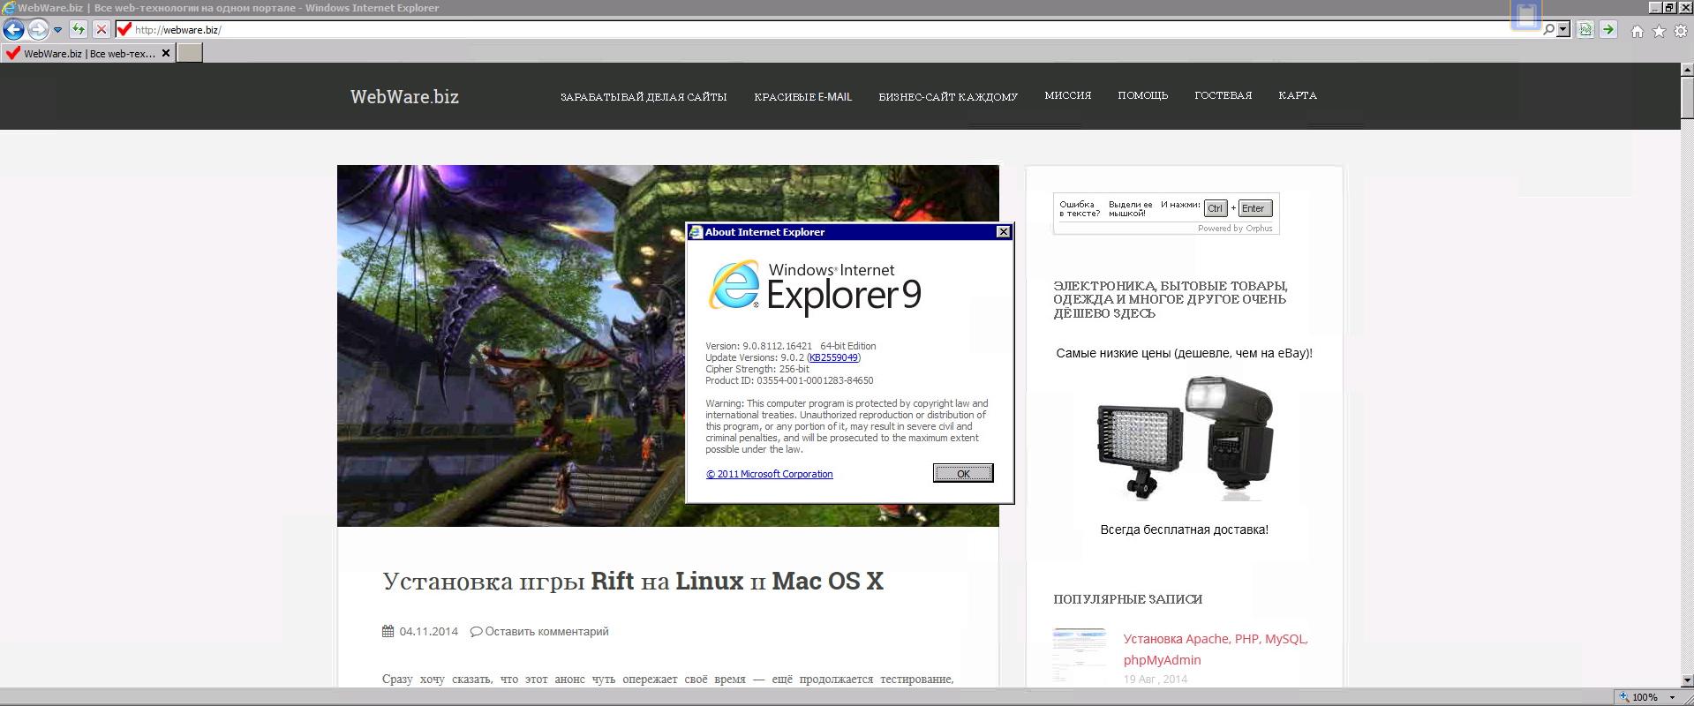Open КАРТА menu item

(x=1297, y=94)
